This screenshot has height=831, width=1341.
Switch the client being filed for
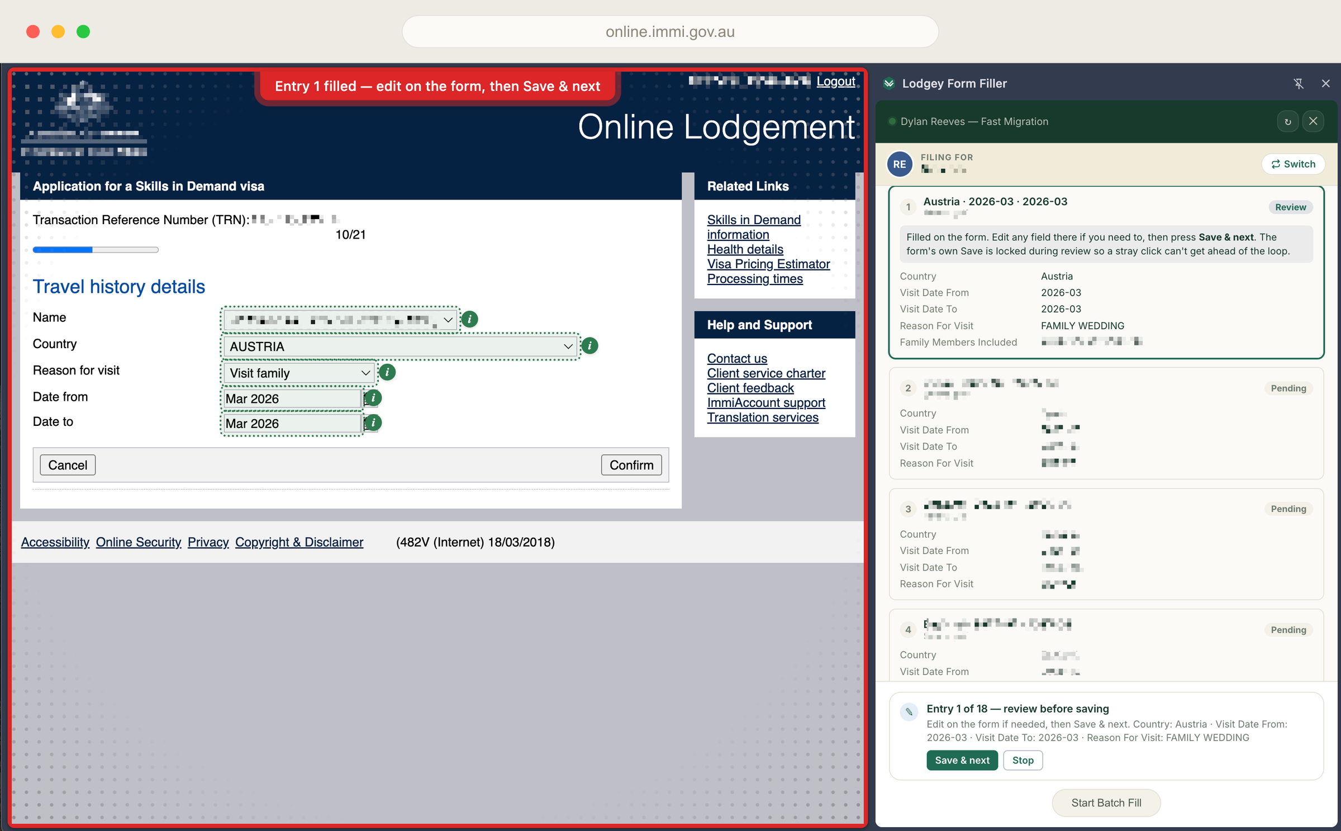tap(1293, 164)
